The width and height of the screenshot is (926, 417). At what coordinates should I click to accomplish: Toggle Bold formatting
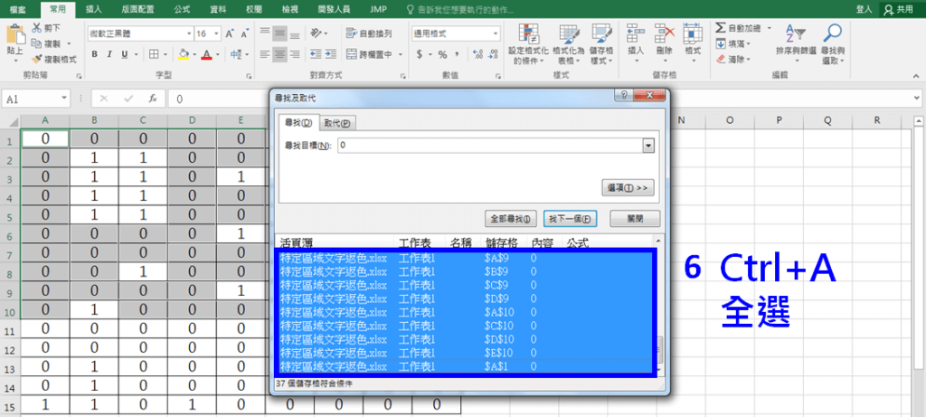point(94,54)
